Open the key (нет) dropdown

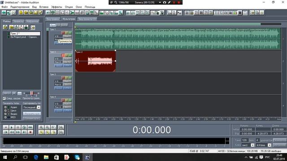click(252, 145)
